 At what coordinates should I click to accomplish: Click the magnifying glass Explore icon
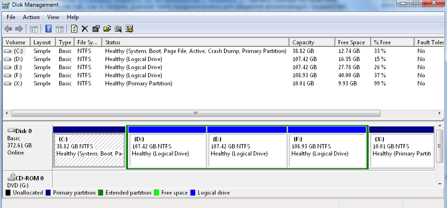click(x=118, y=29)
